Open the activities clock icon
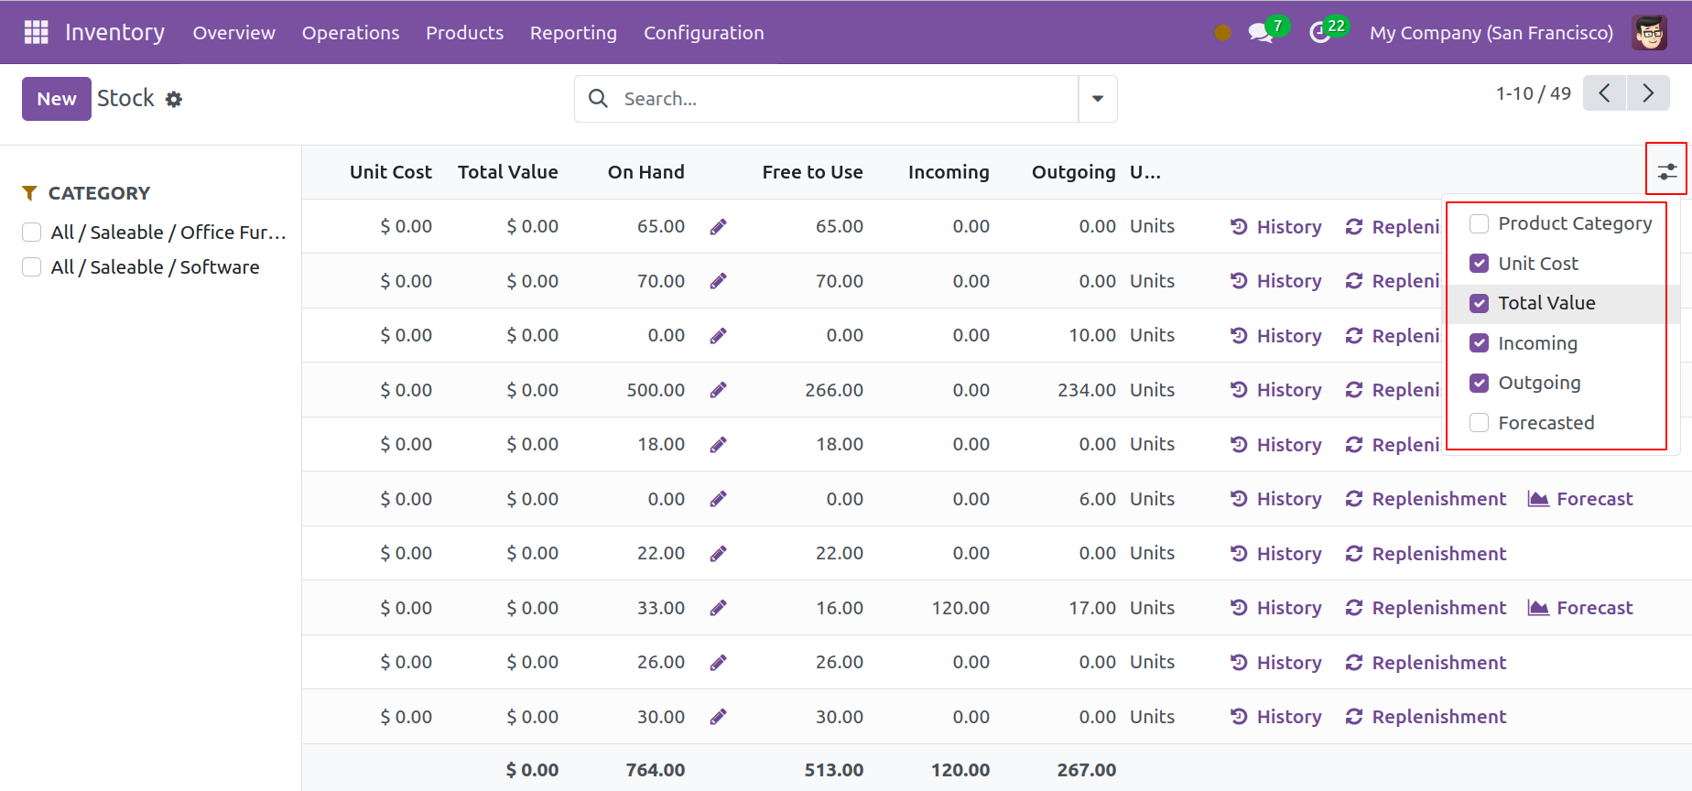This screenshot has width=1692, height=791. point(1319,33)
